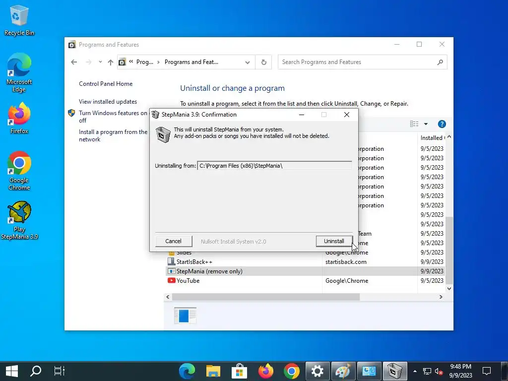Viewport: 508px width, 381px height.
Task: Open the Windows Start menu
Action: click(x=12, y=371)
